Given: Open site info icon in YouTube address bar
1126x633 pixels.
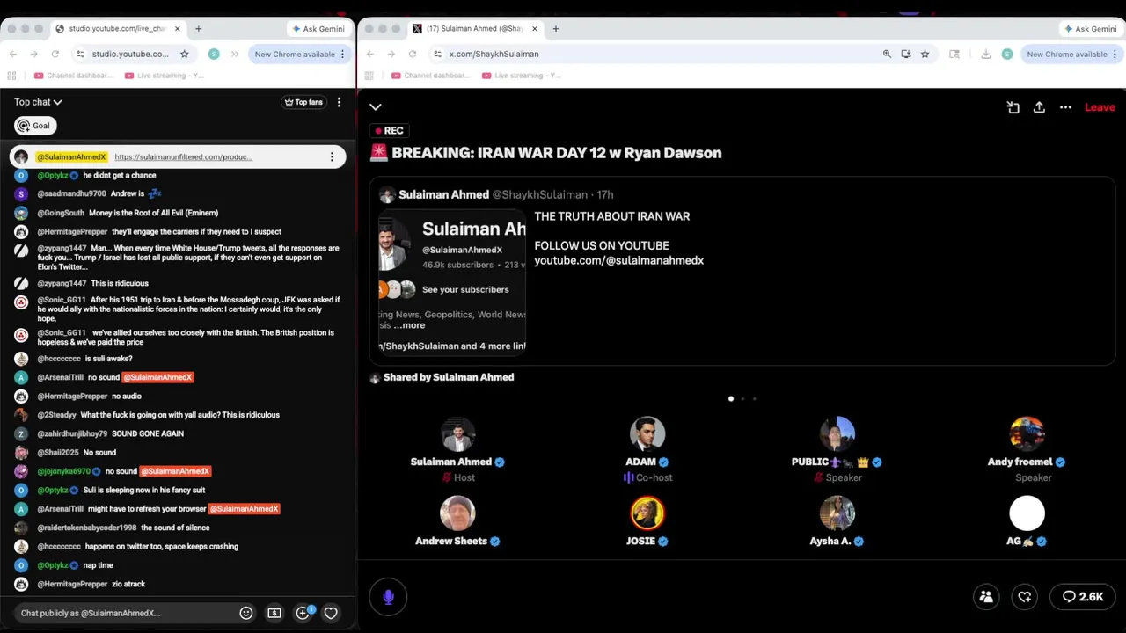Looking at the screenshot, I should point(80,54).
